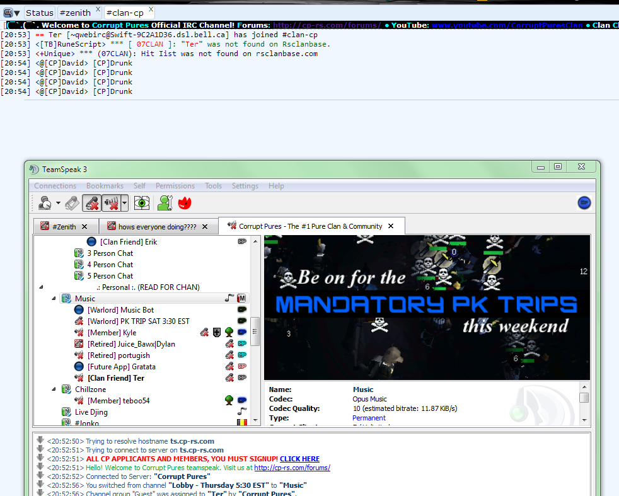Viewport: 619px width, 496px height.
Task: Select the Live Djing channel
Action: pos(91,412)
